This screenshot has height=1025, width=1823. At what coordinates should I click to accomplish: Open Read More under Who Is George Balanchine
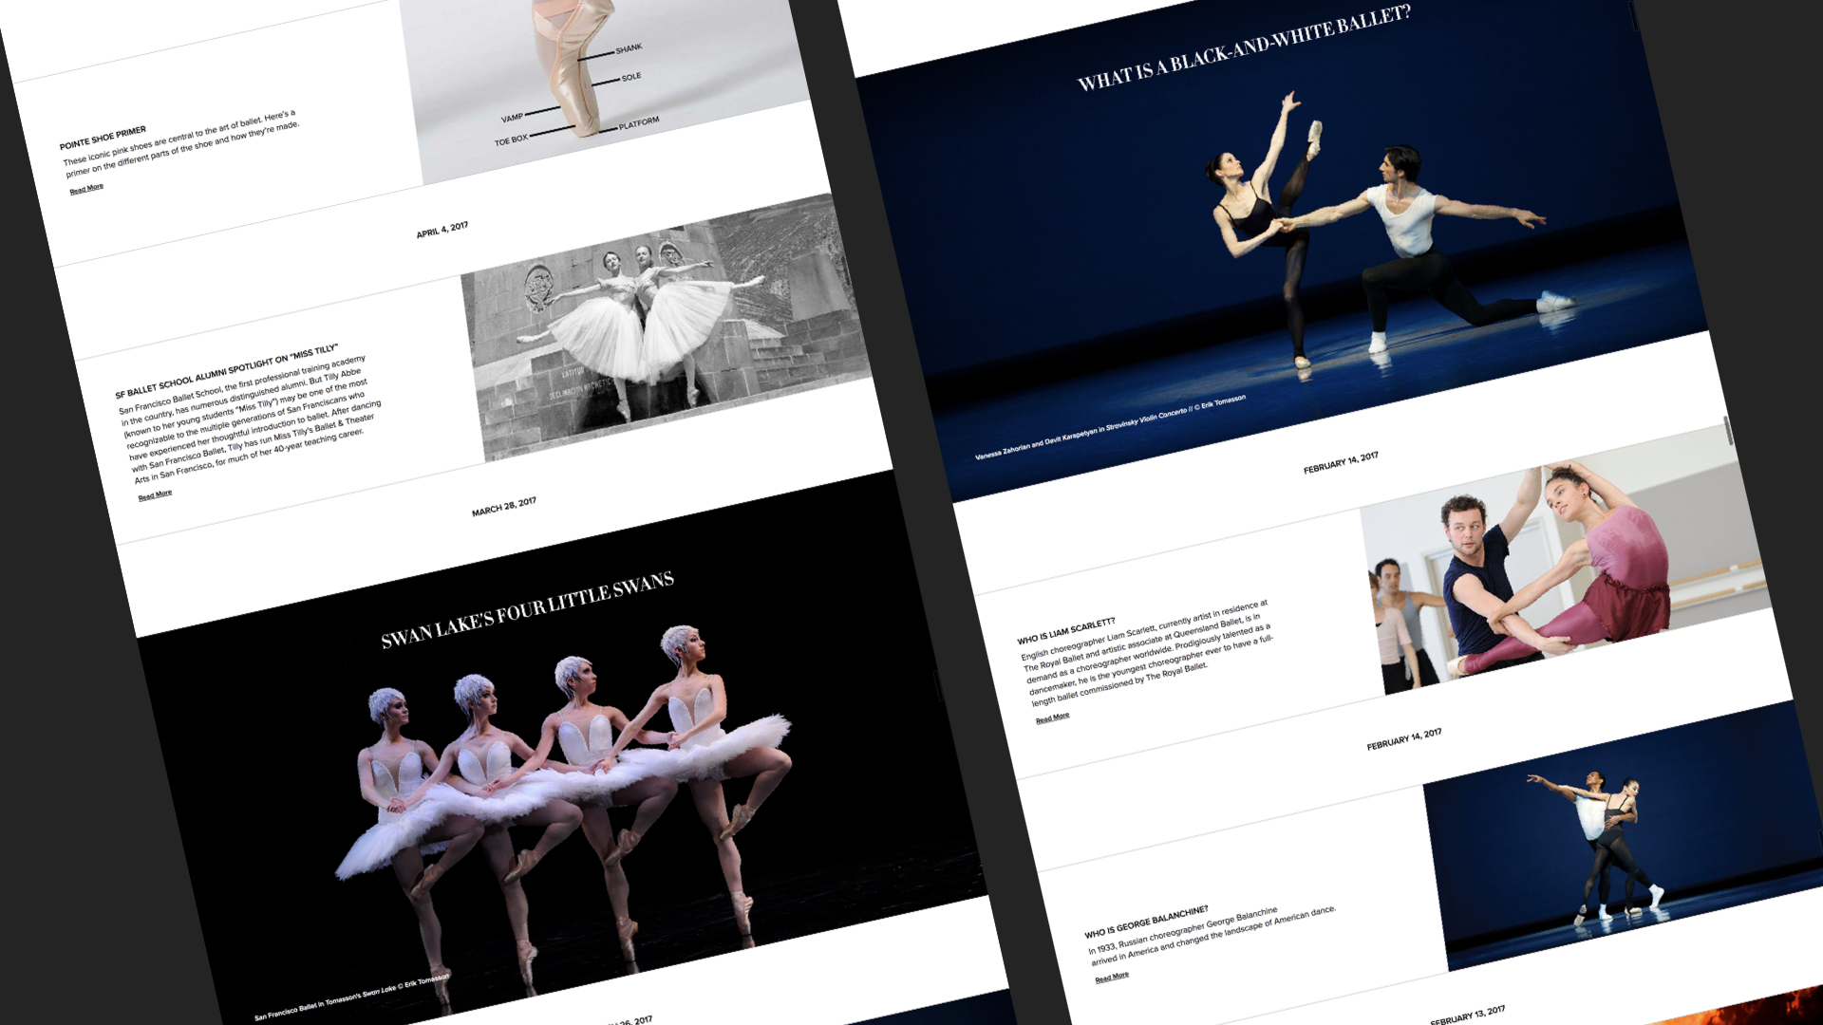[1112, 977]
